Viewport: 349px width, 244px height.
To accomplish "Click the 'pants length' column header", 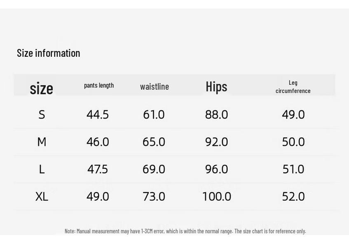I will (x=99, y=85).
